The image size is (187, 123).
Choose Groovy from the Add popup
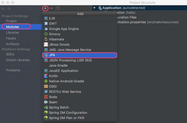tap(80, 34)
